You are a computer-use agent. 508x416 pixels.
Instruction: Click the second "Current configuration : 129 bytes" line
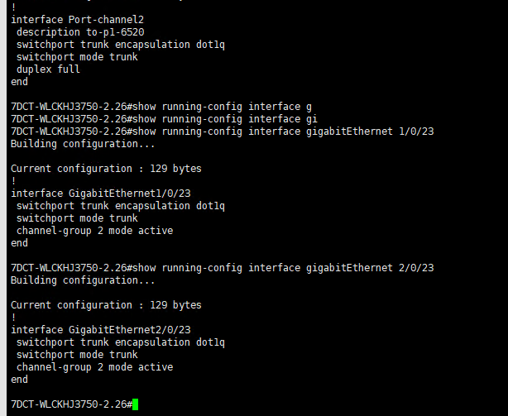click(x=106, y=305)
